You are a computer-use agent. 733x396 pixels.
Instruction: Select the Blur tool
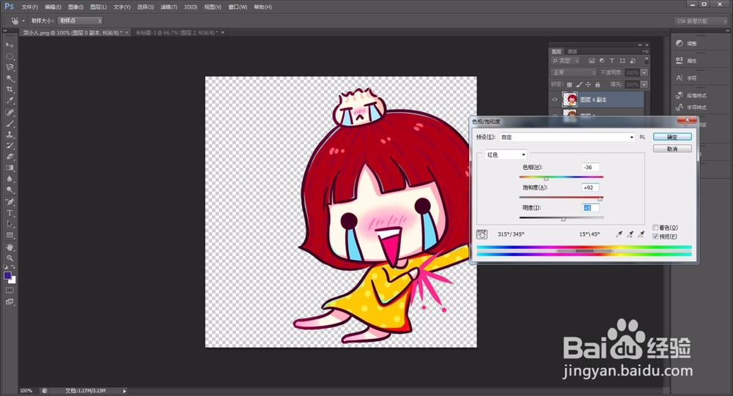tap(10, 179)
